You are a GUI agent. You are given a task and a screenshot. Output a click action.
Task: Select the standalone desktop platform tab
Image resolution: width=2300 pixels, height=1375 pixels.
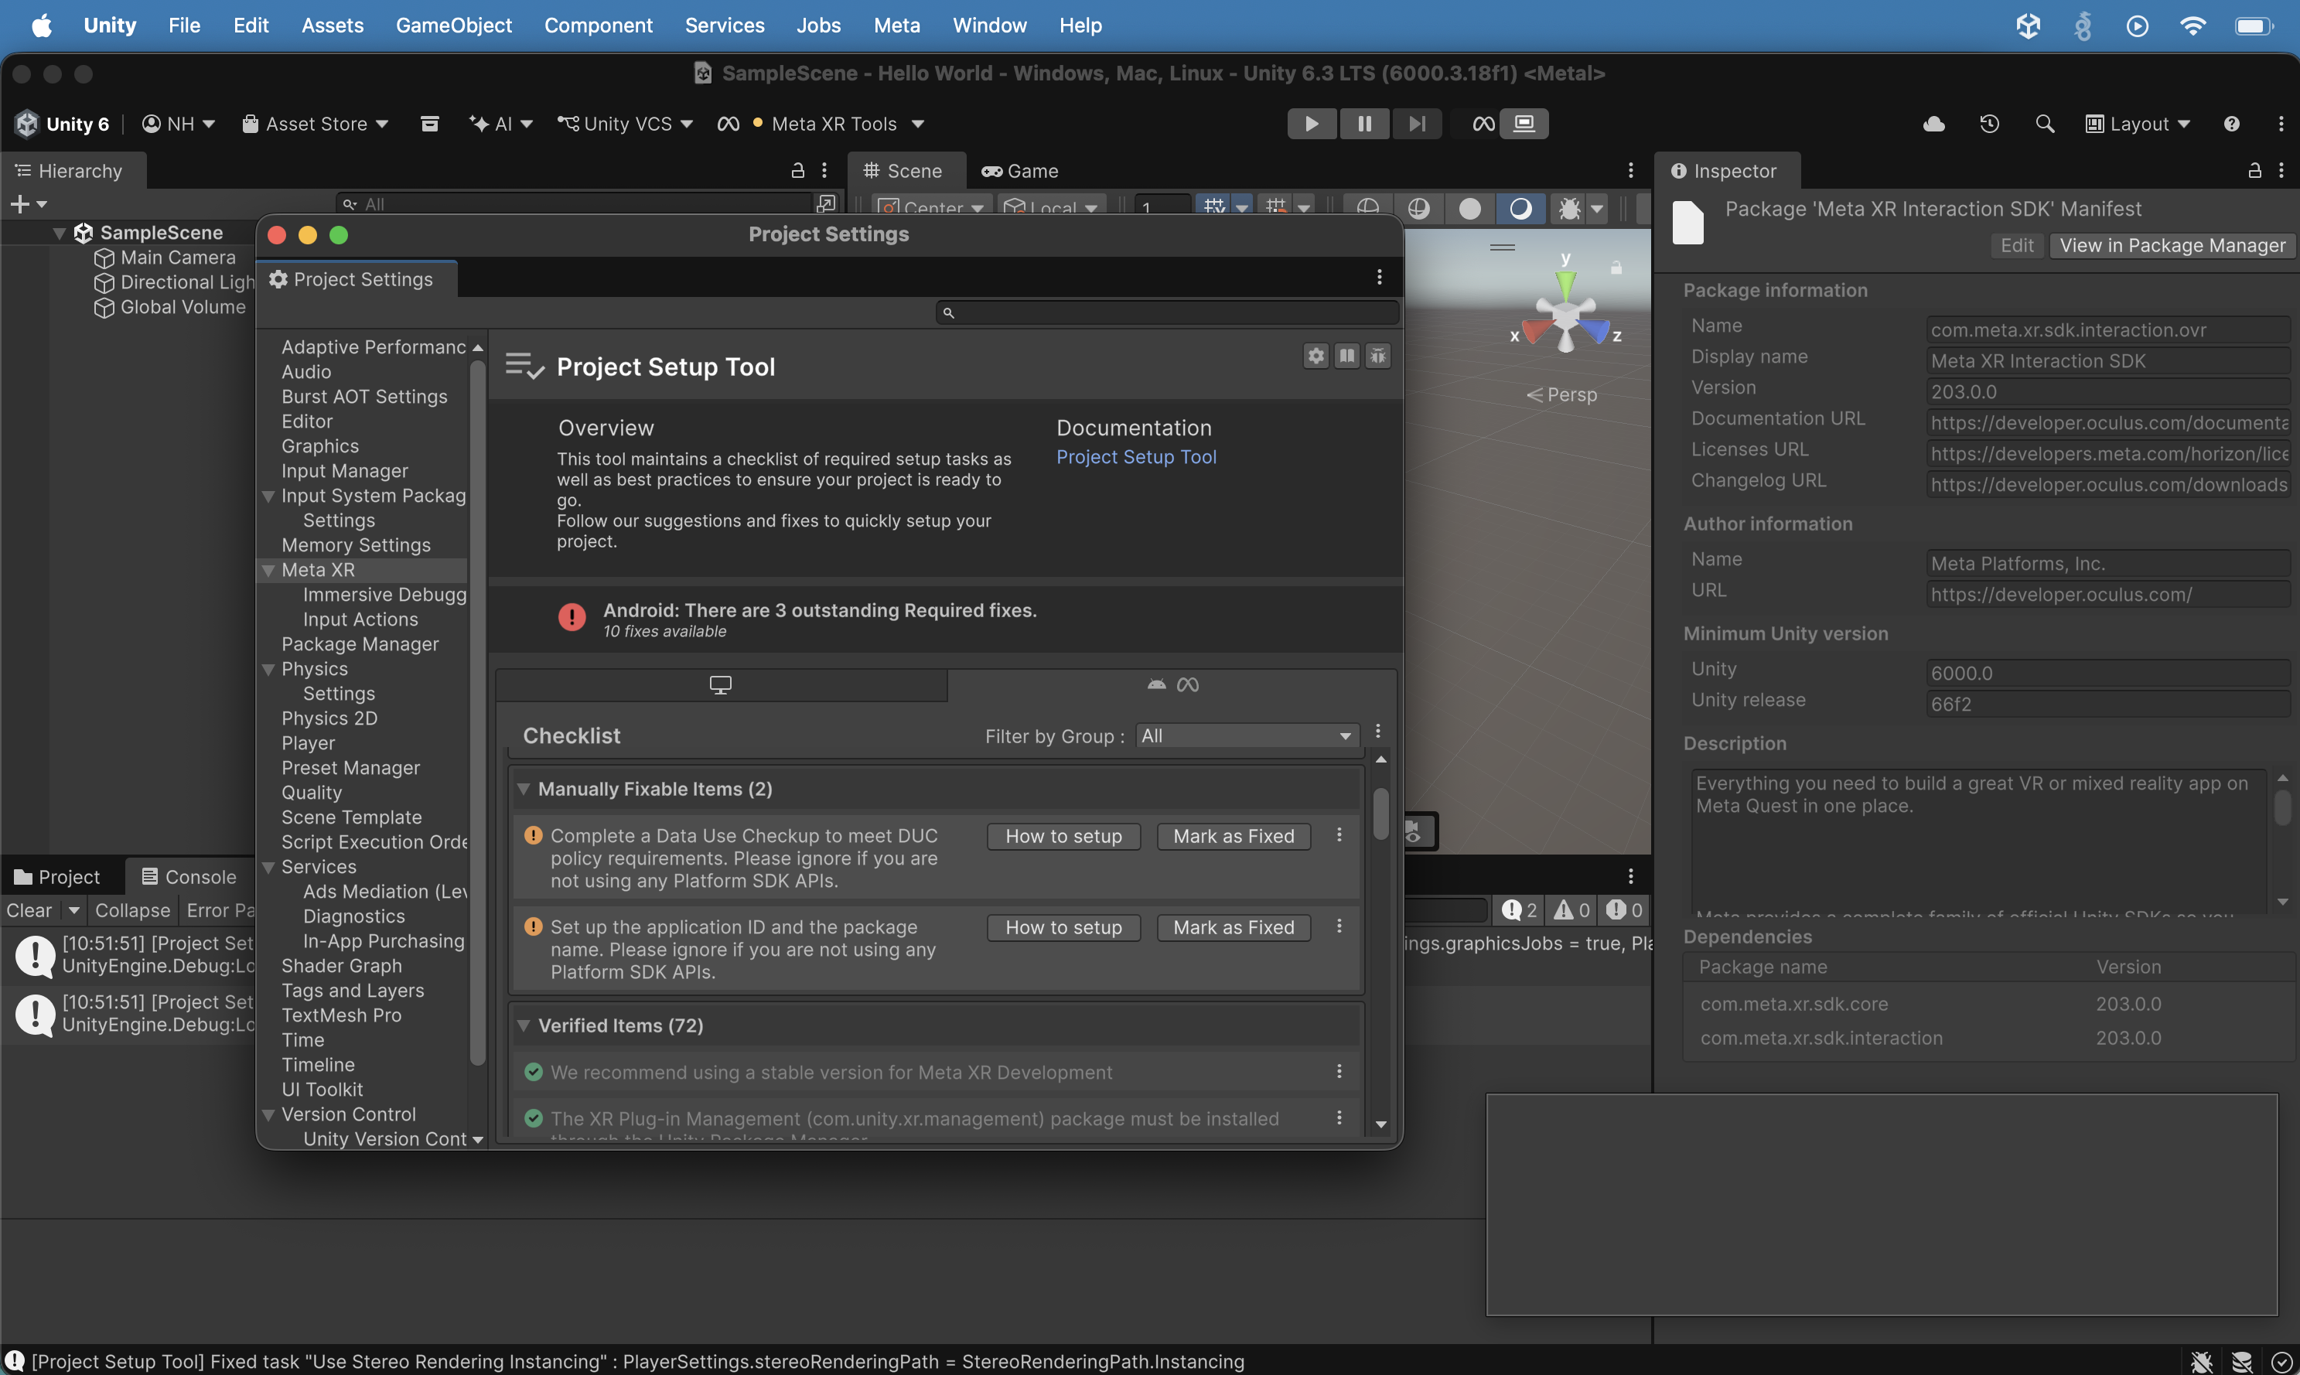[x=721, y=684]
